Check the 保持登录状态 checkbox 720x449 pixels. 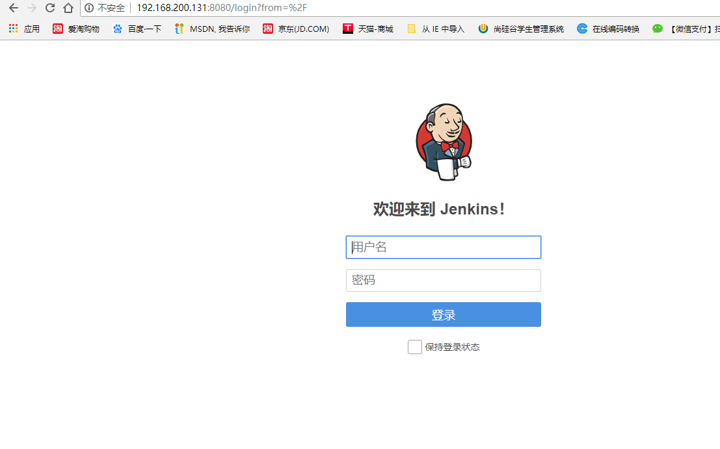tap(415, 347)
